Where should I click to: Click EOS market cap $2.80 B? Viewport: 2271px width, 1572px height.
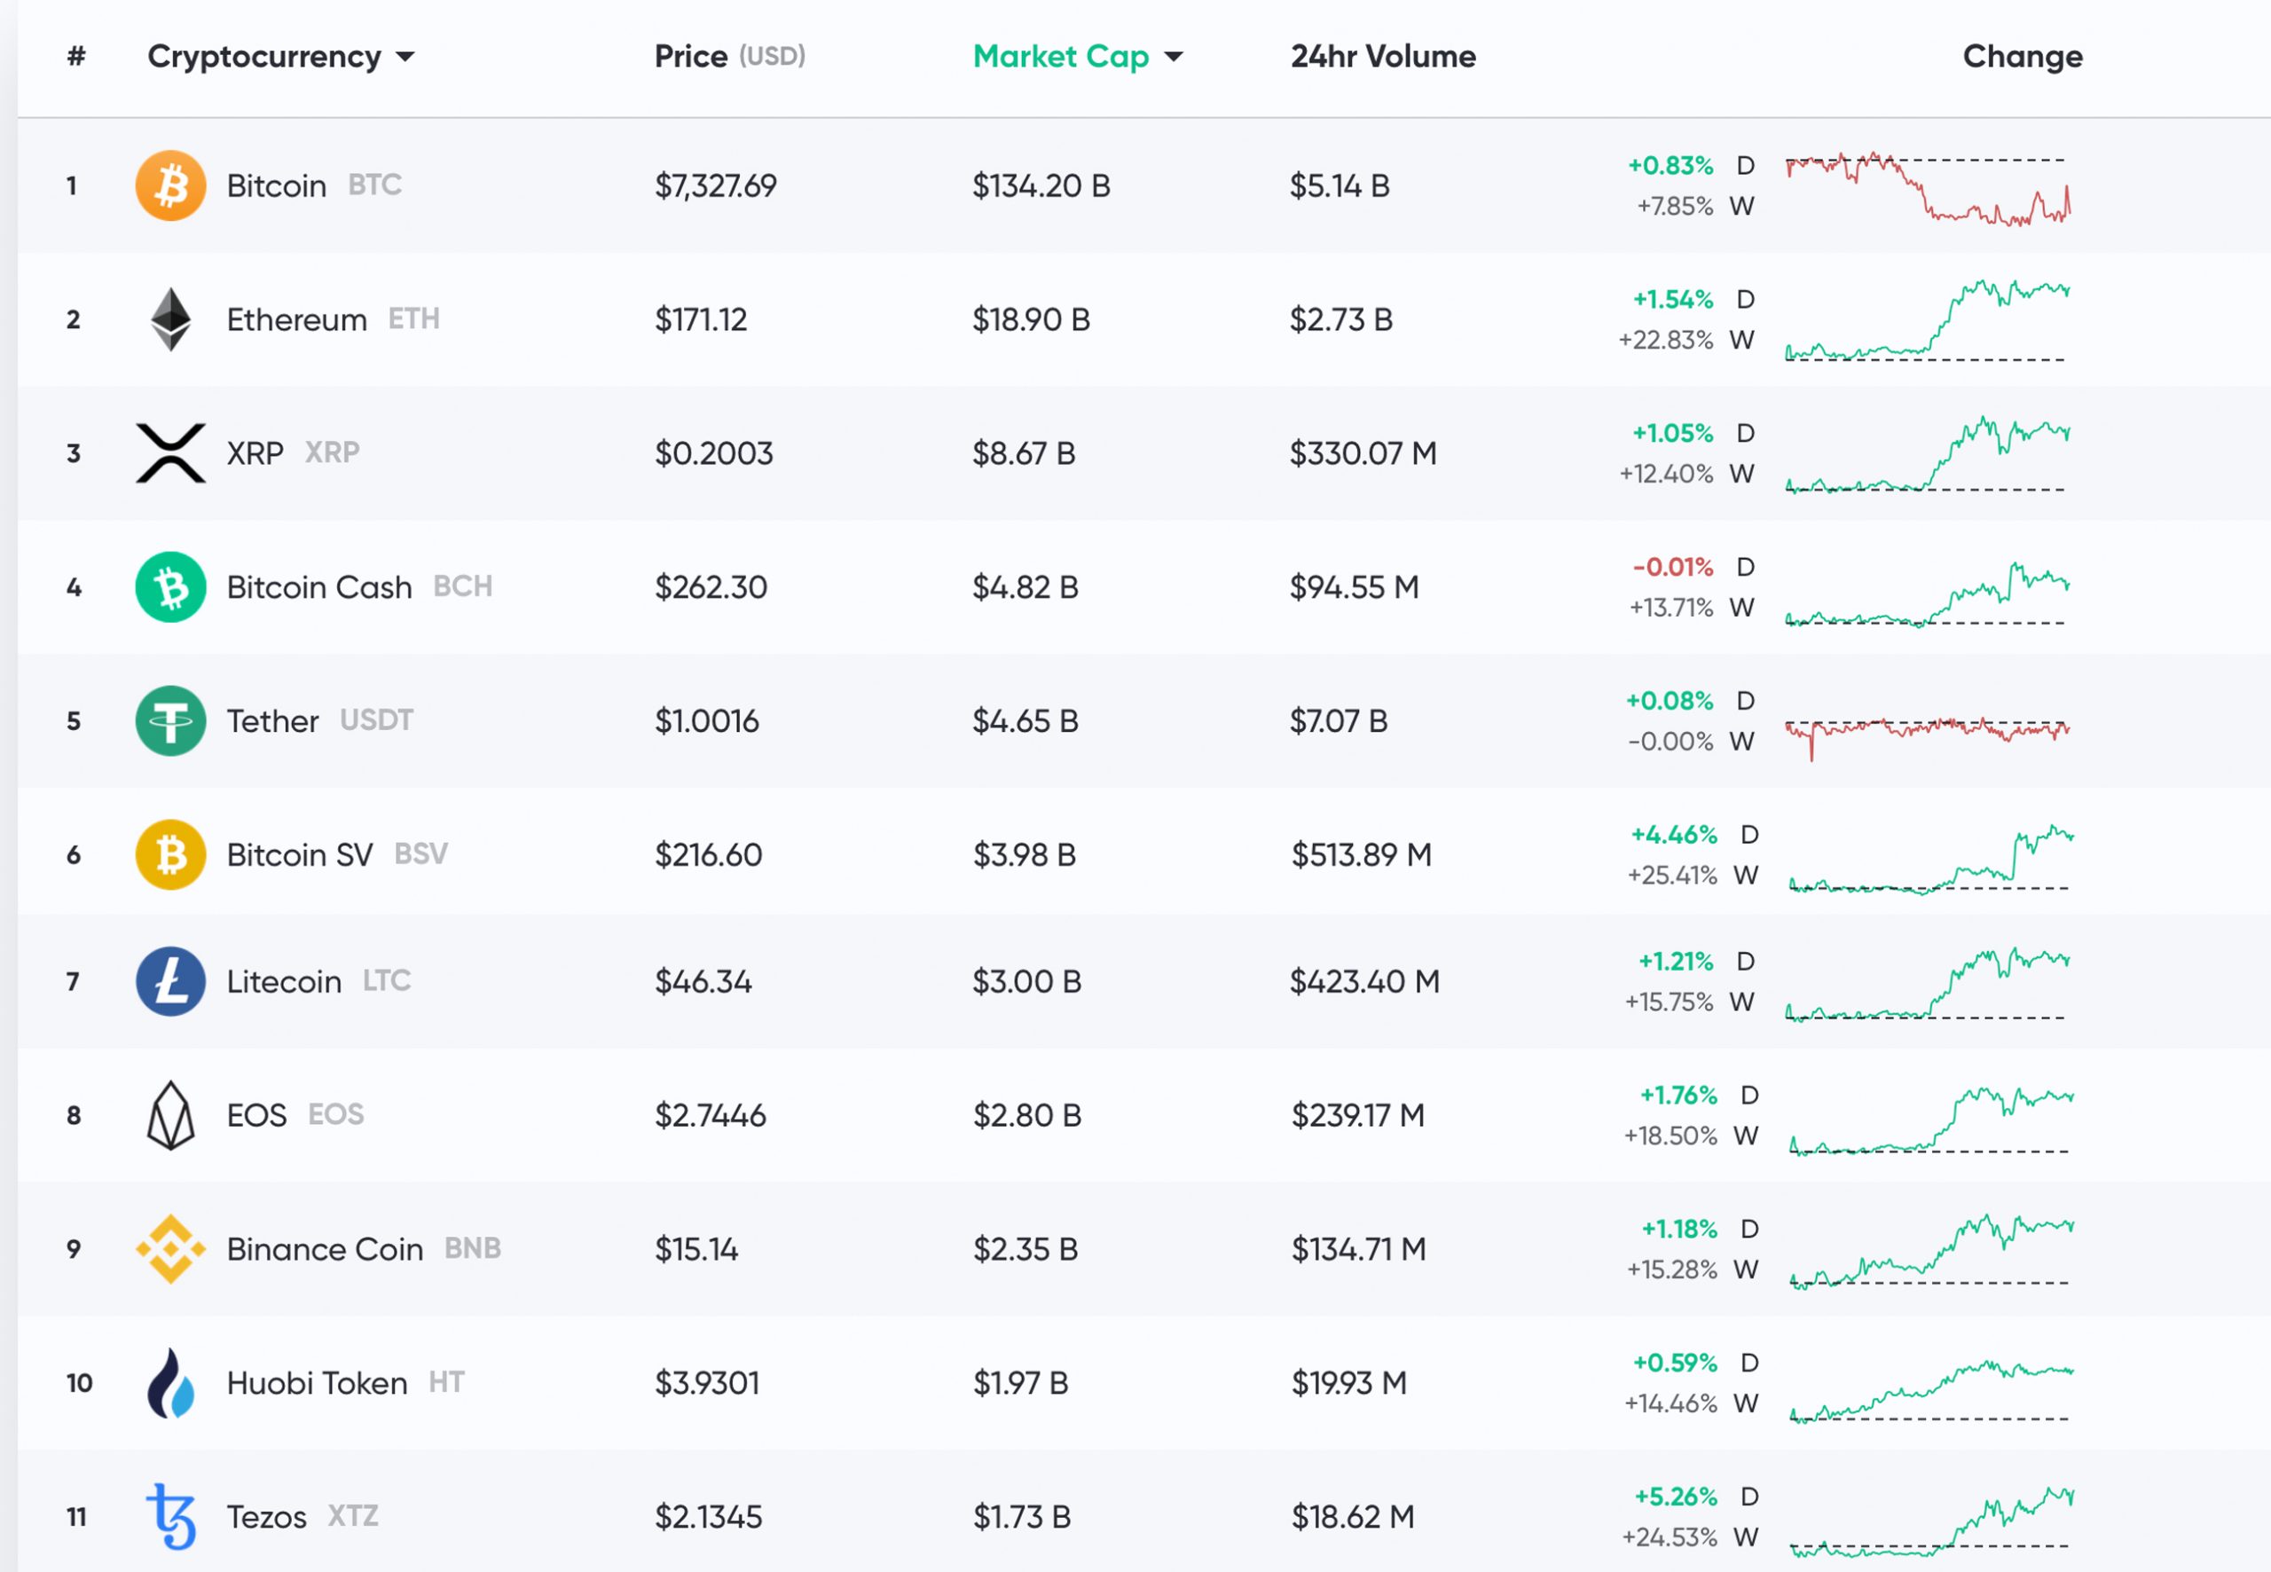point(1027,1115)
